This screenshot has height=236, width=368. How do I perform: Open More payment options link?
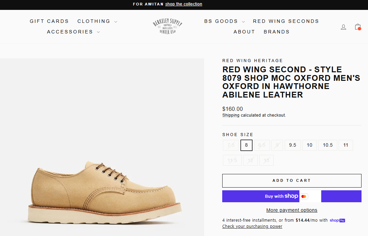pyautogui.click(x=292, y=210)
